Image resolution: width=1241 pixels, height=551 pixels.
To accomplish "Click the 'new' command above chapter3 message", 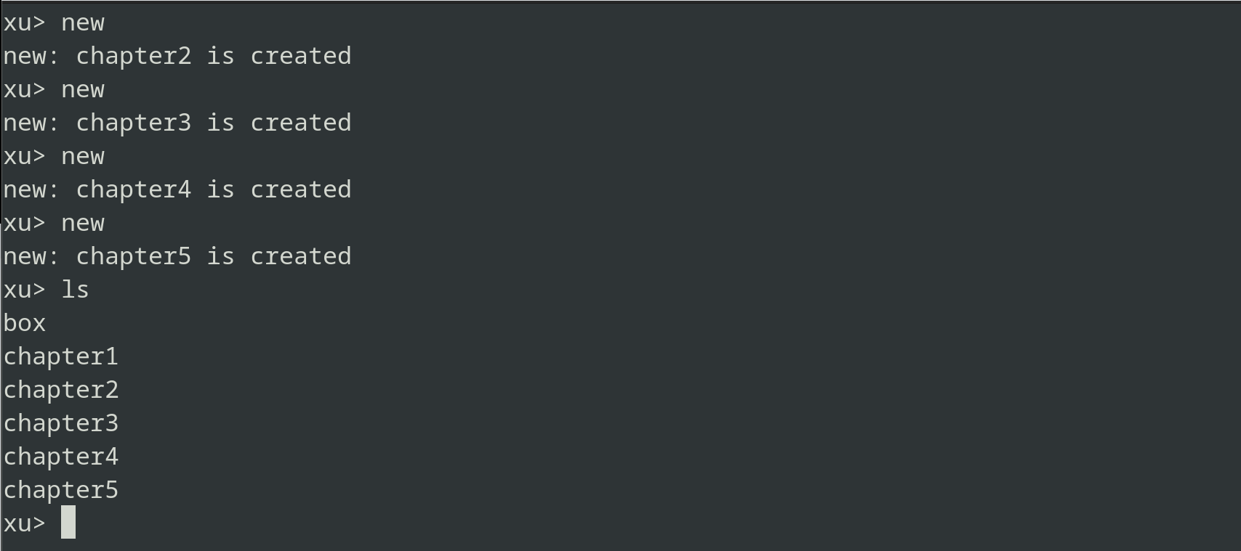I will point(83,90).
